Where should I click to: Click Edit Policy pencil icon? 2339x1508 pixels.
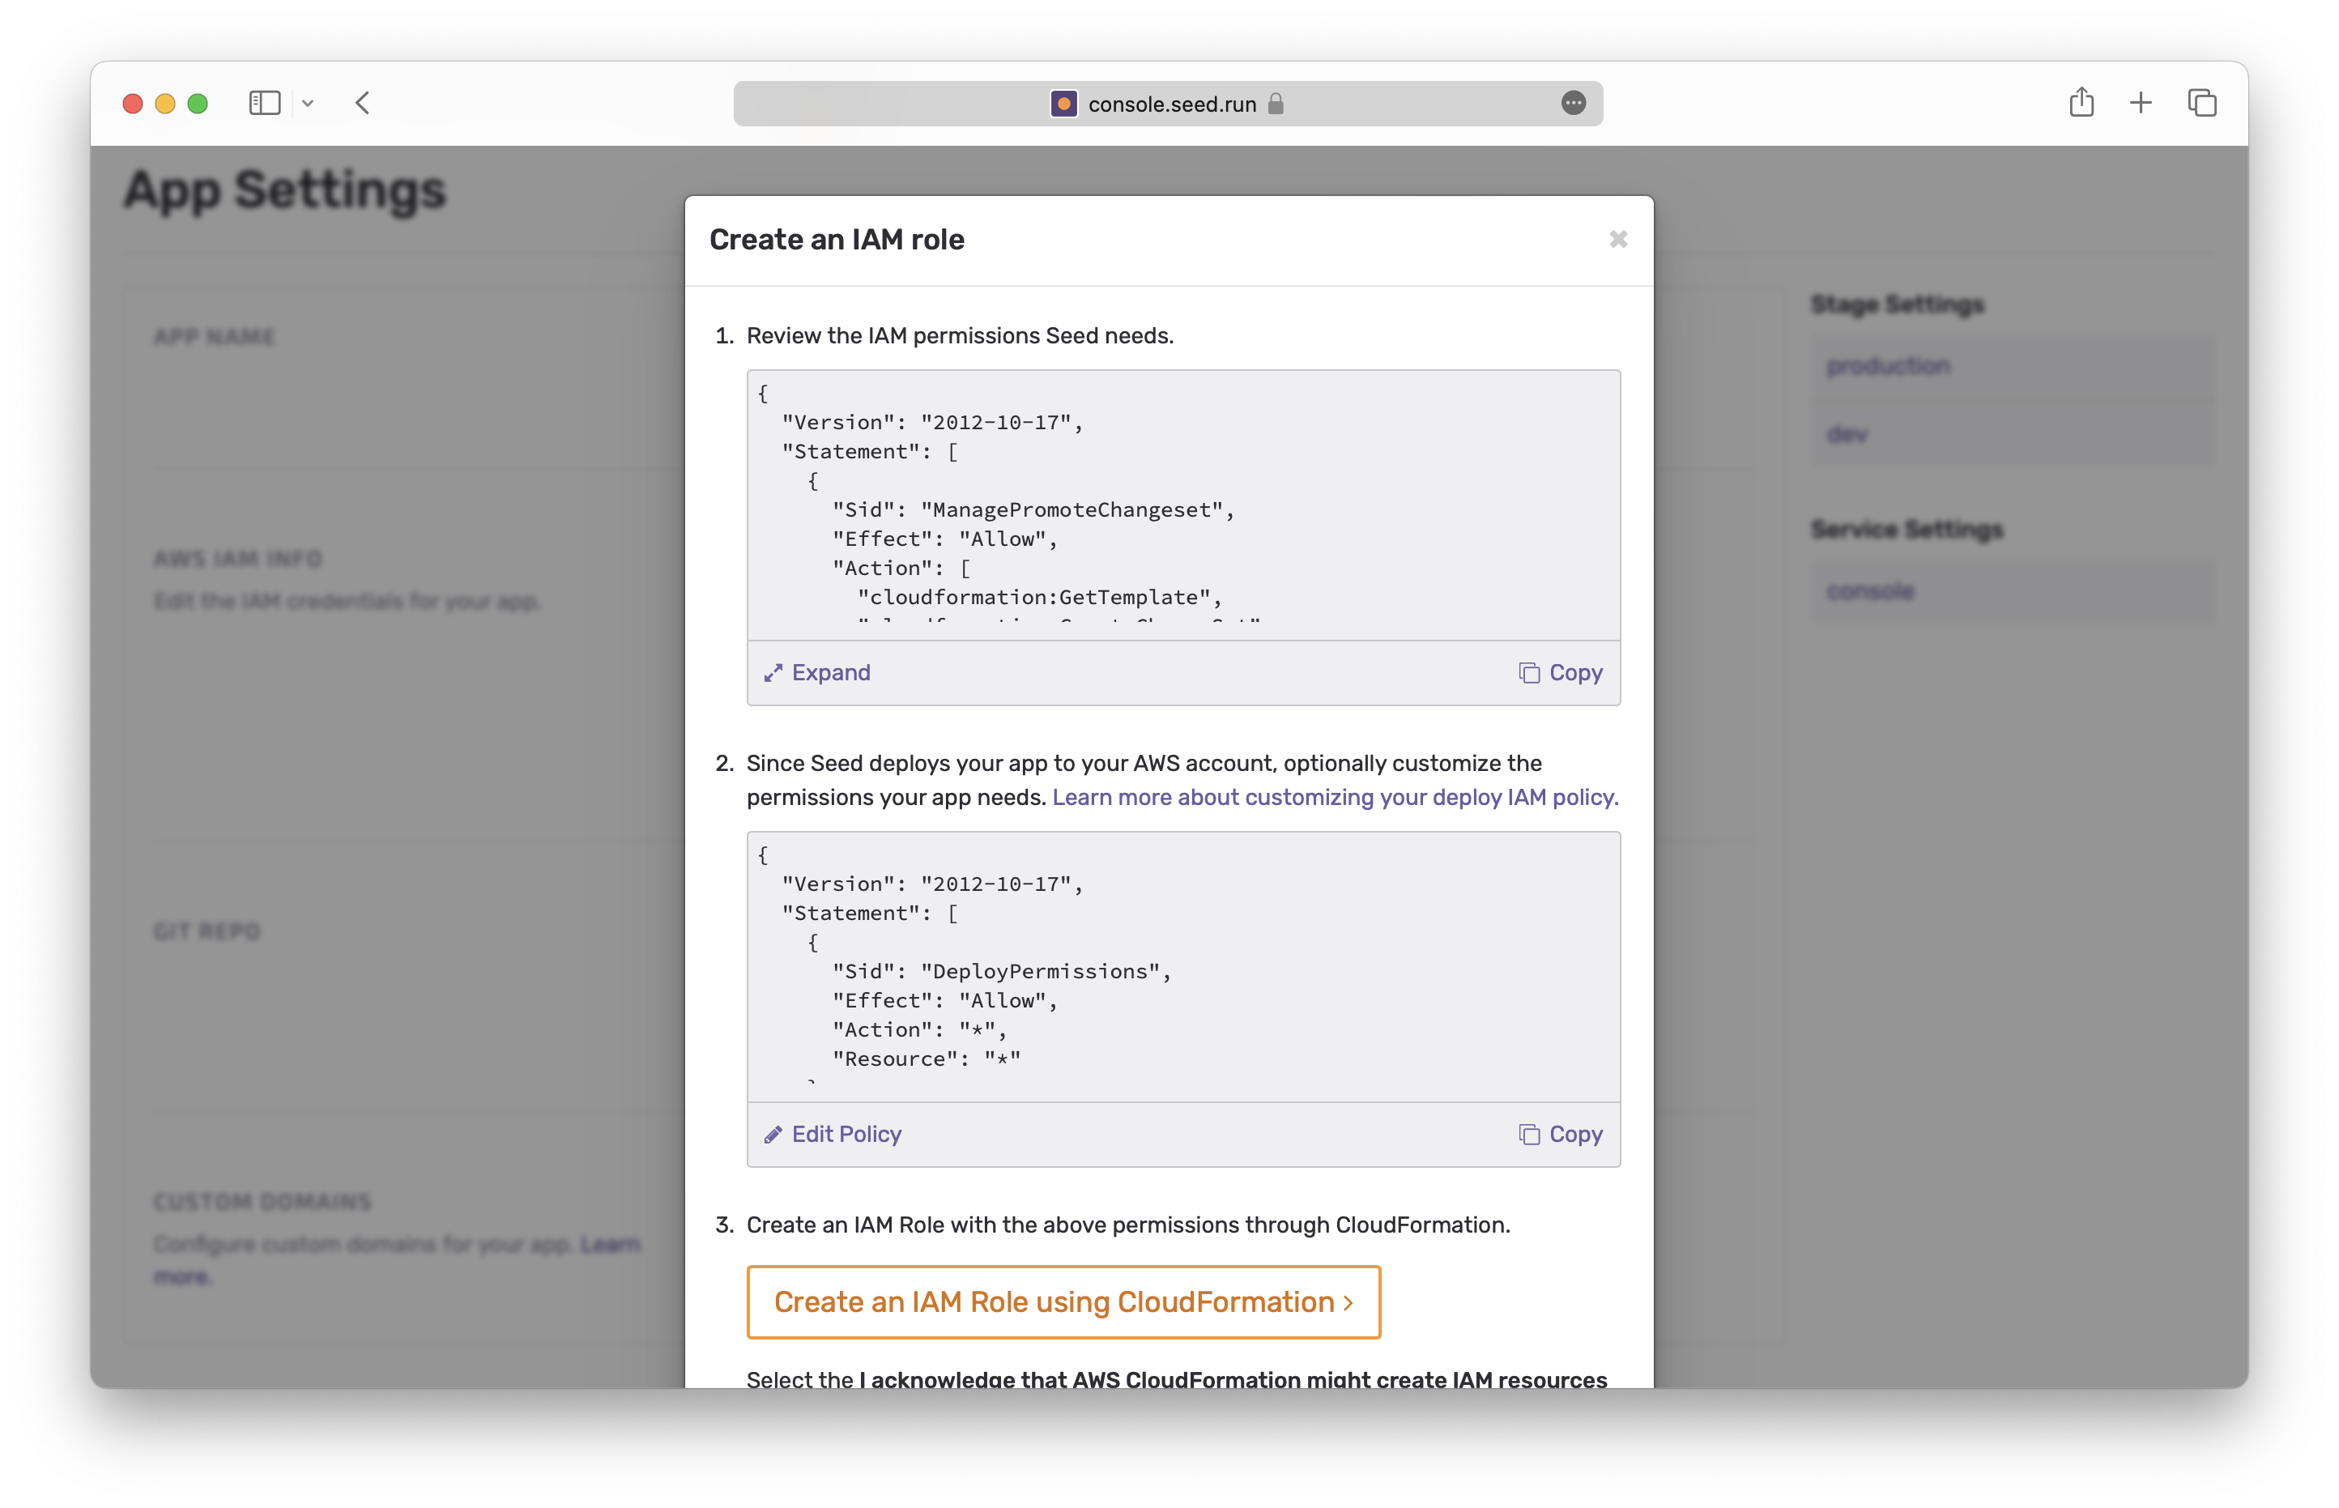click(x=773, y=1134)
